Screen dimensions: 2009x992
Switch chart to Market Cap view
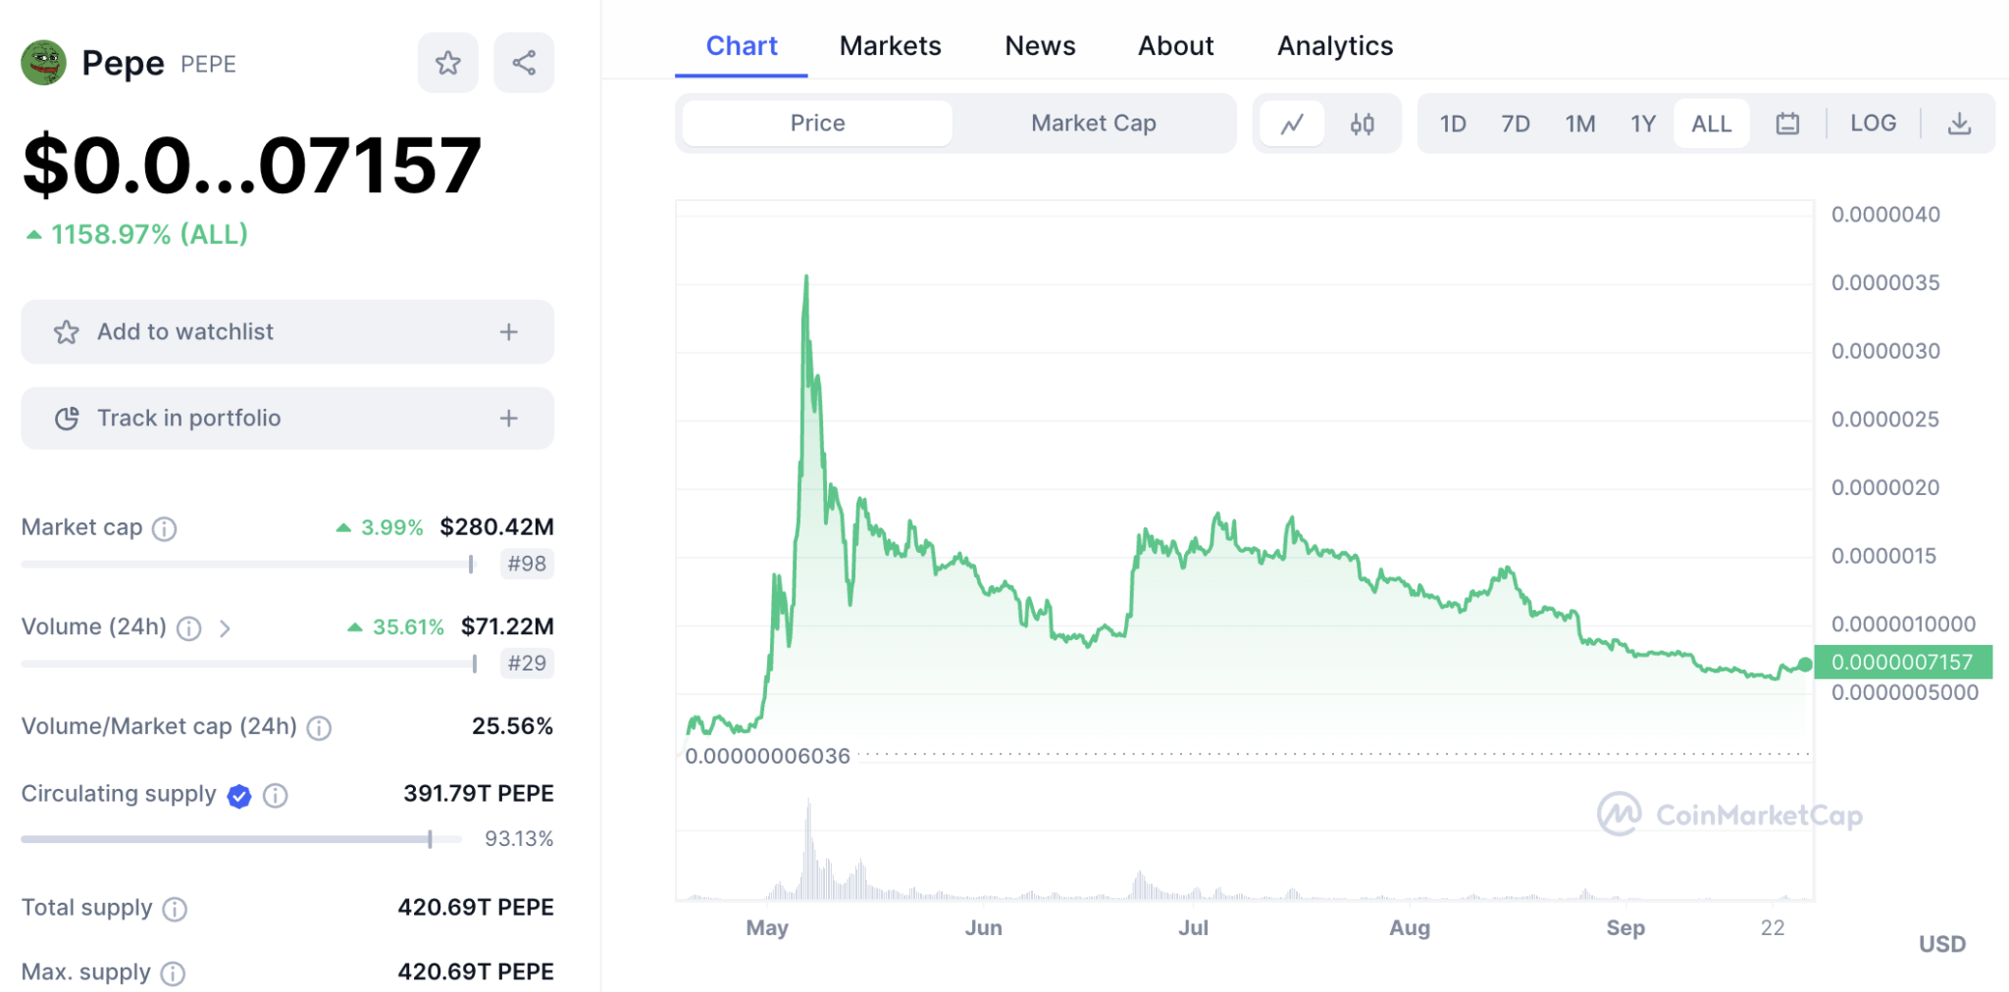point(1093,123)
